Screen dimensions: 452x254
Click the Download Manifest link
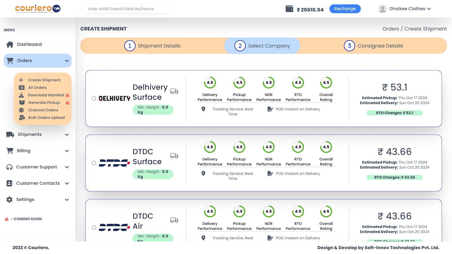(46, 95)
